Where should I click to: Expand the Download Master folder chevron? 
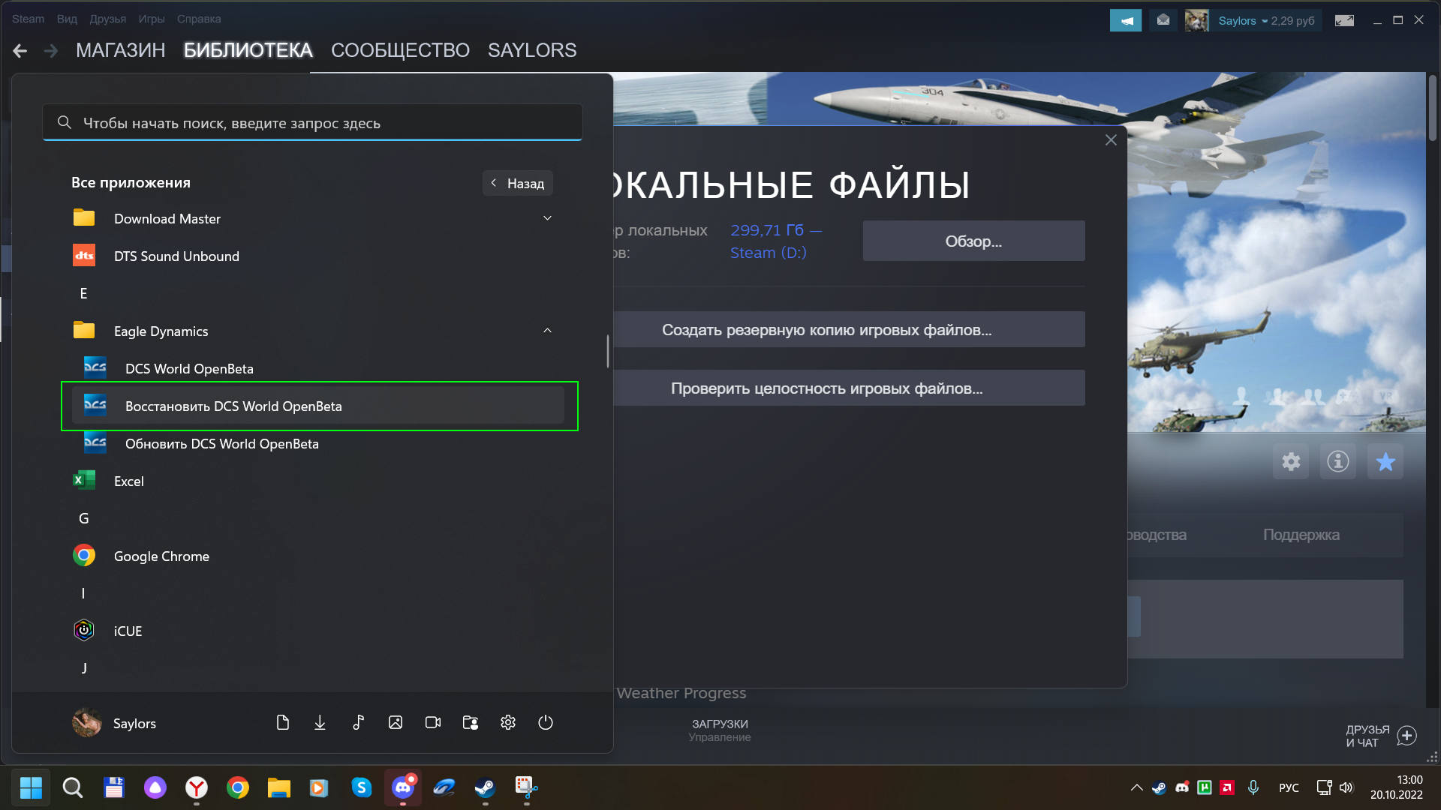pos(547,218)
